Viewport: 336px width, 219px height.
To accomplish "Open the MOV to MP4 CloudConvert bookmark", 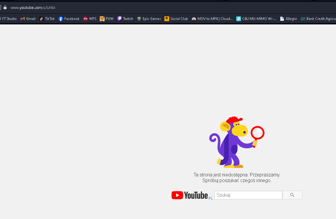I will point(212,19).
